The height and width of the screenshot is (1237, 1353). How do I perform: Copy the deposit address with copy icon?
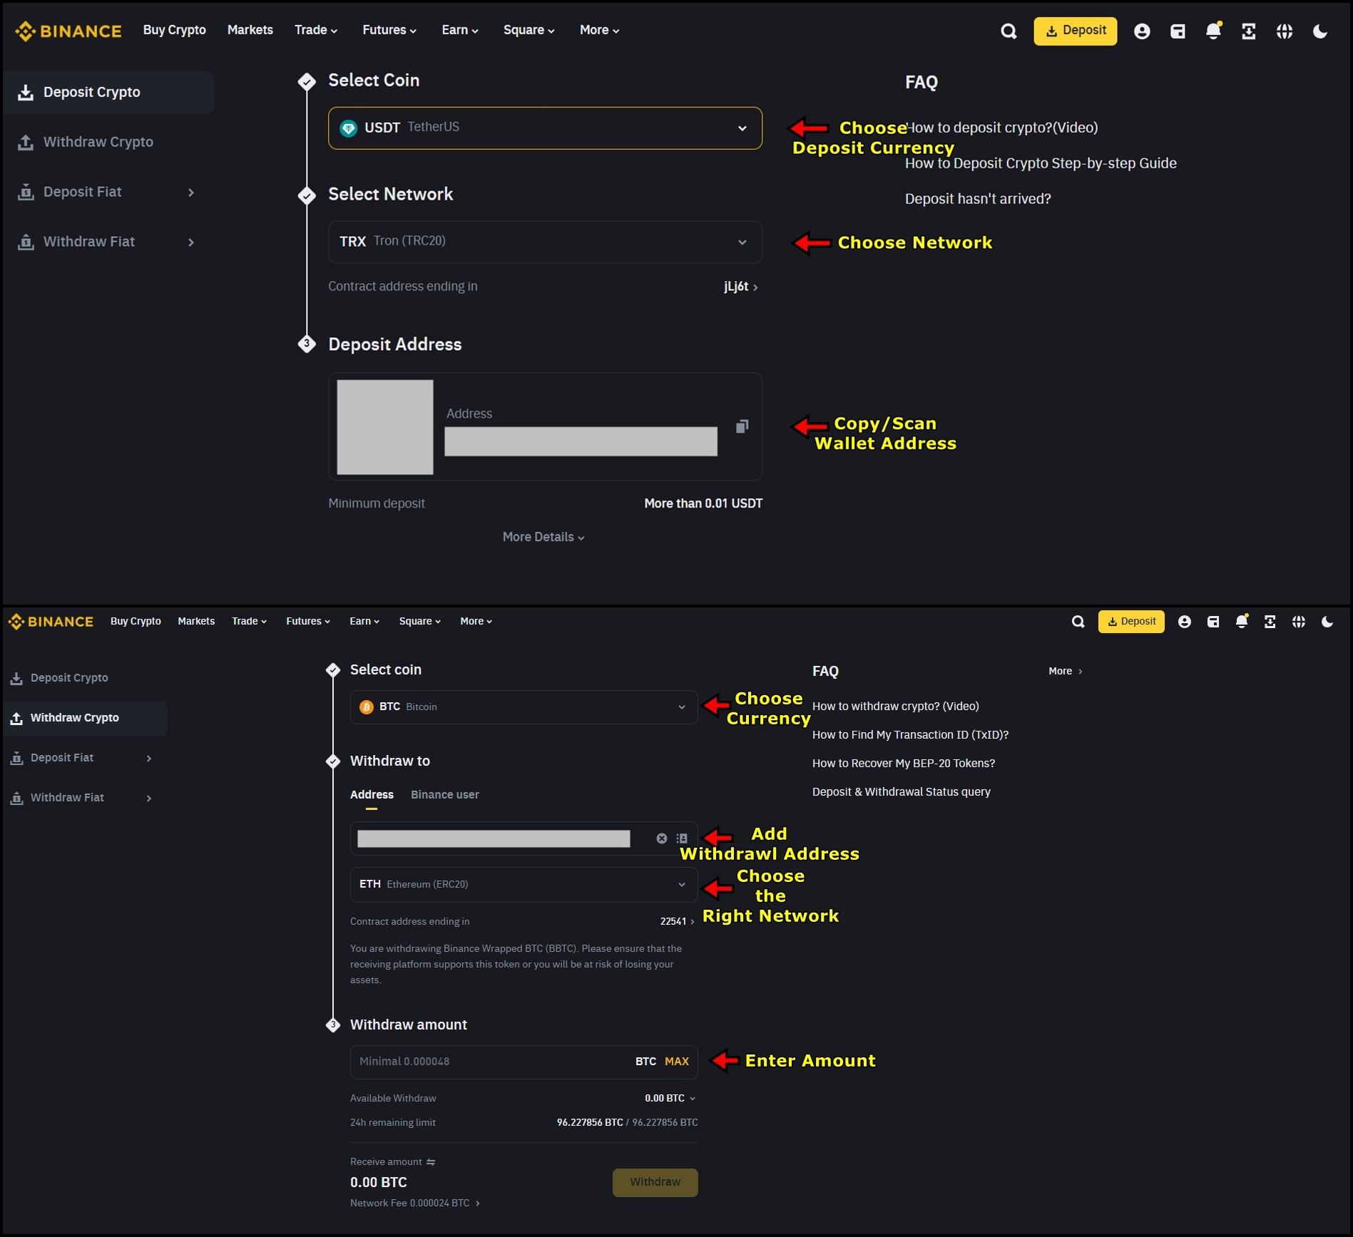pos(742,426)
